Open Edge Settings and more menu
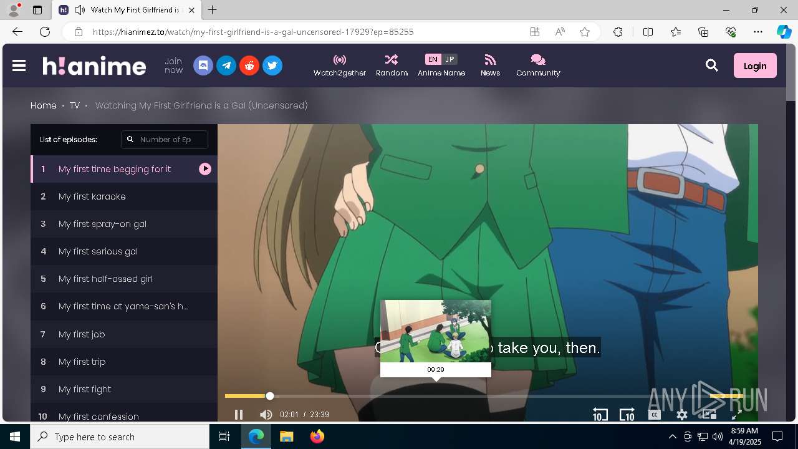 click(758, 32)
